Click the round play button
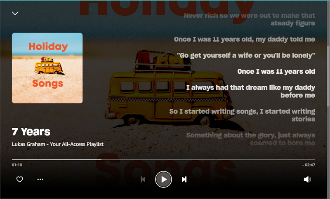 click(163, 179)
